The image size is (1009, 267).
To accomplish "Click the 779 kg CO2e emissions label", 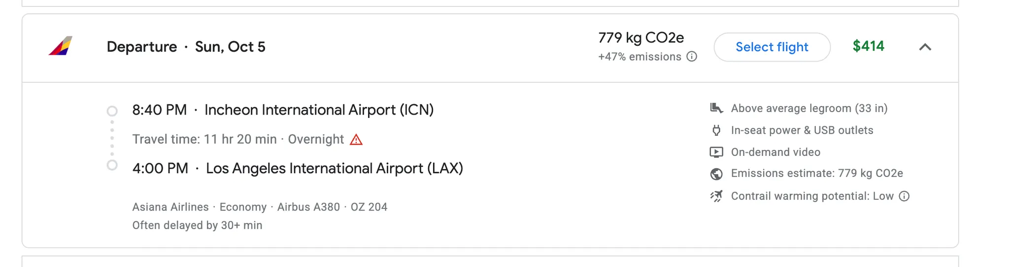I will pyautogui.click(x=641, y=38).
